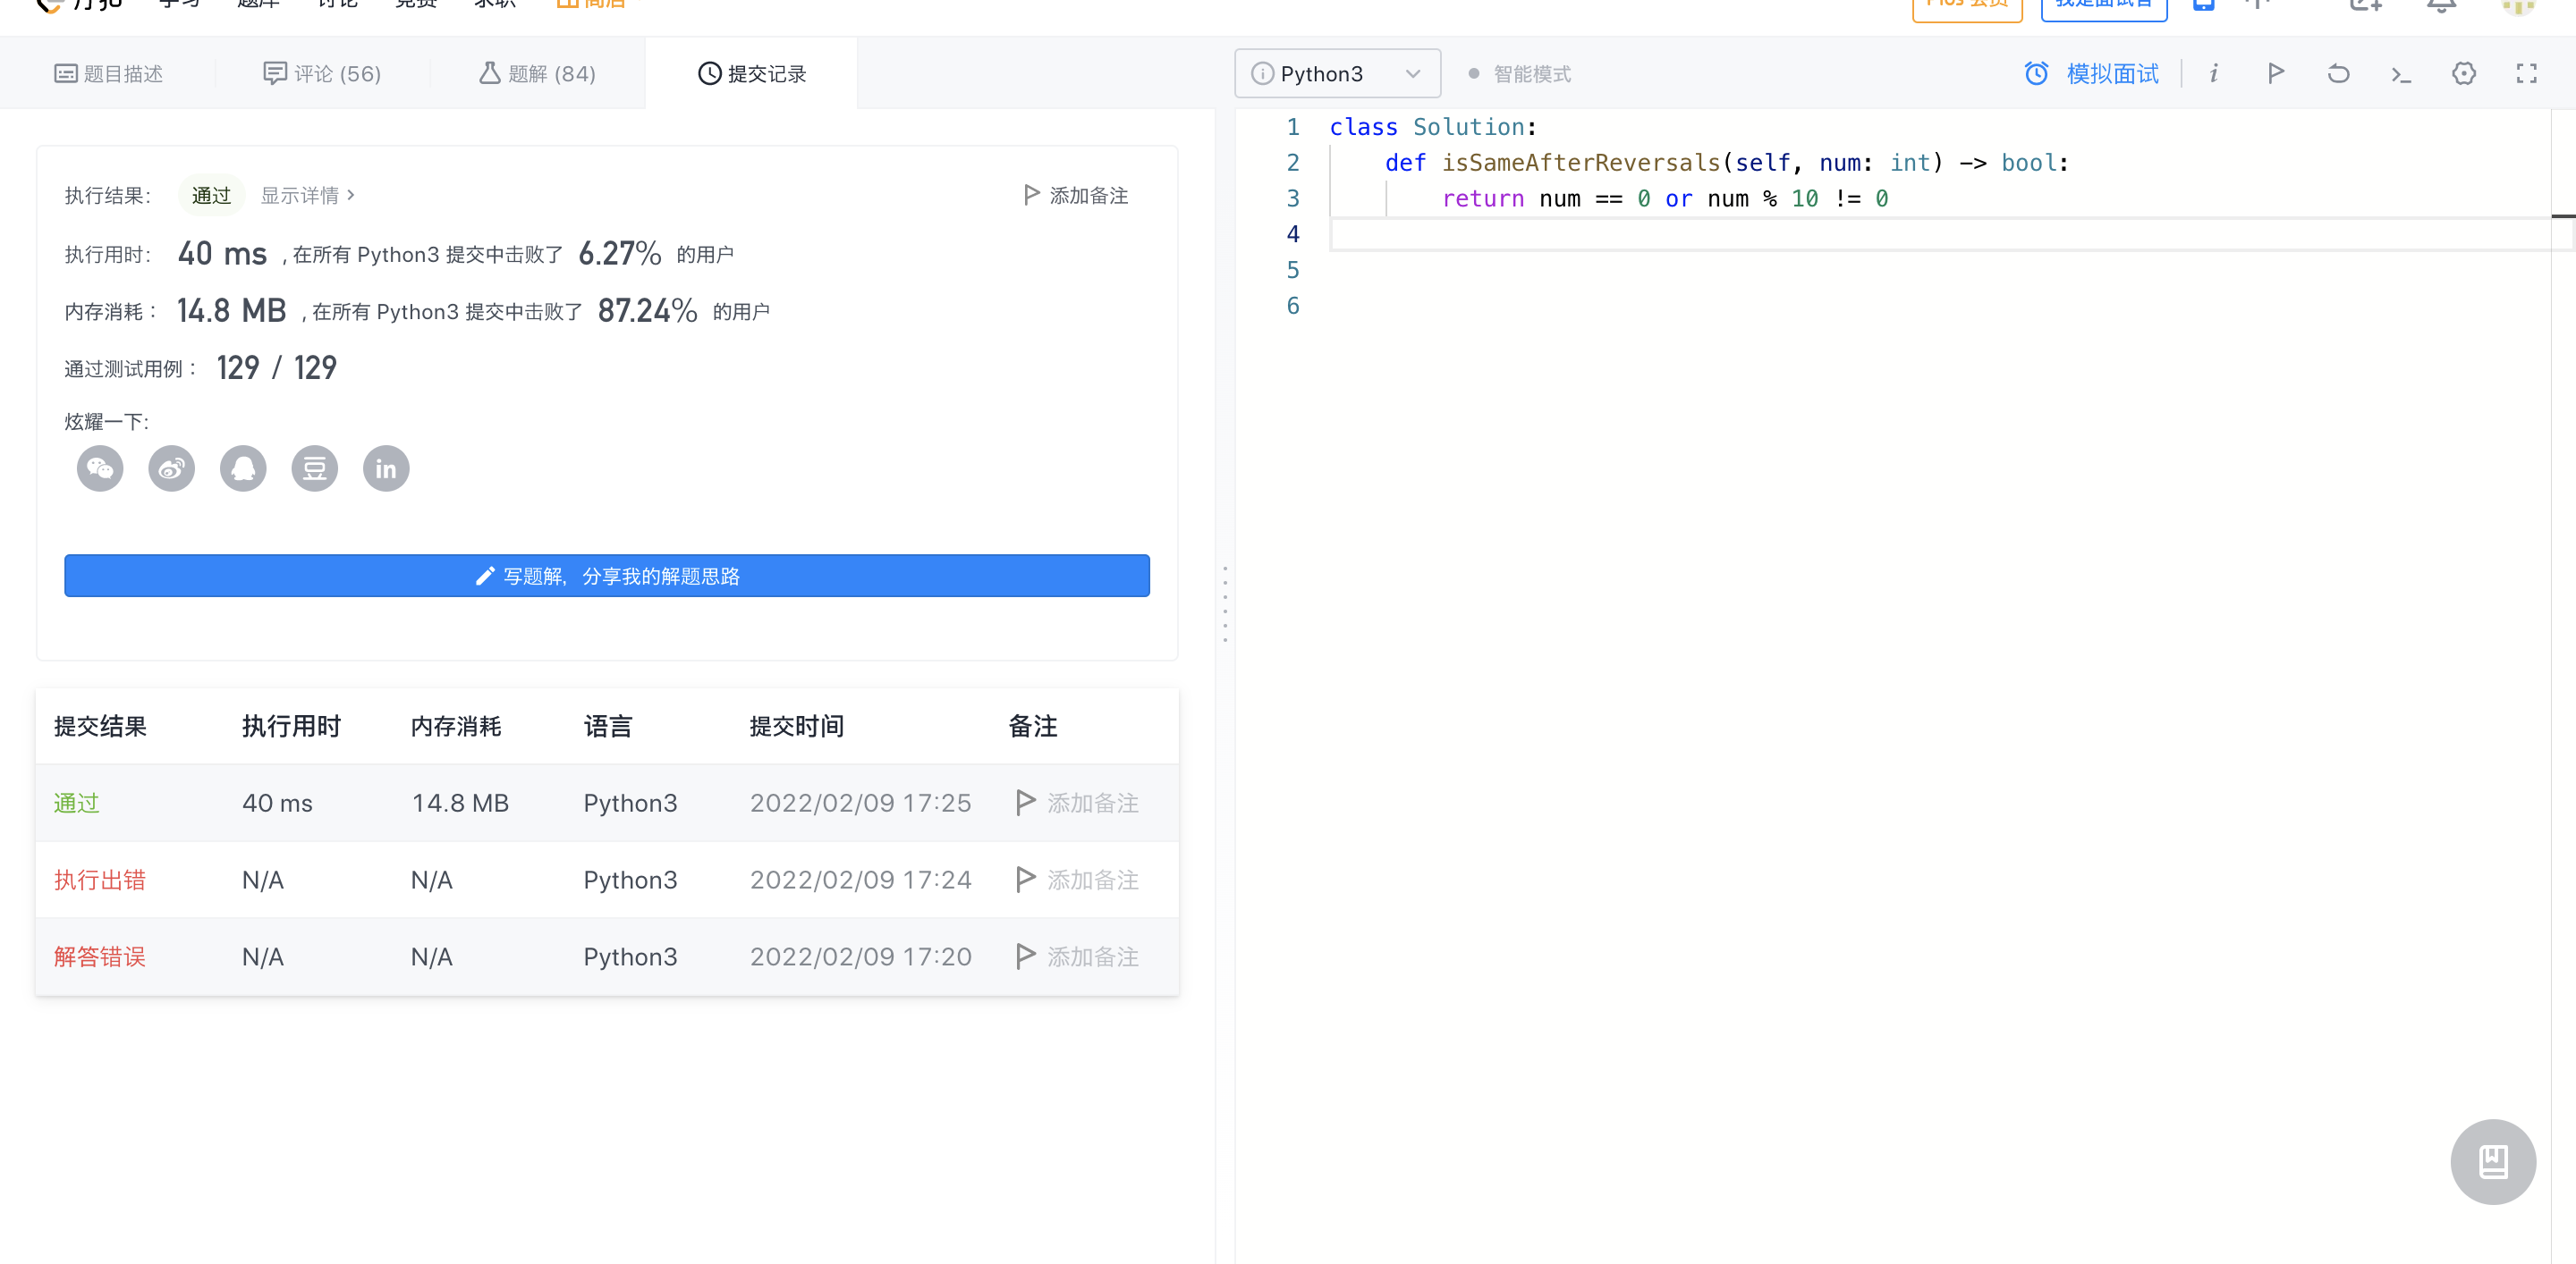Image resolution: width=2576 pixels, height=1264 pixels.
Task: Expand 显示详情 result details
Action: (307, 196)
